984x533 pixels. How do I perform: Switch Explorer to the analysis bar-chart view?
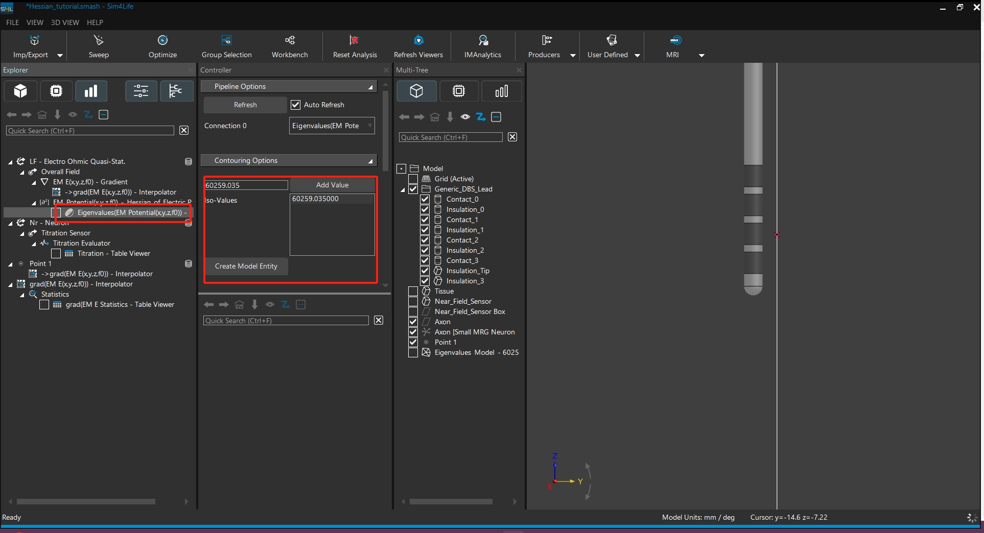91,91
